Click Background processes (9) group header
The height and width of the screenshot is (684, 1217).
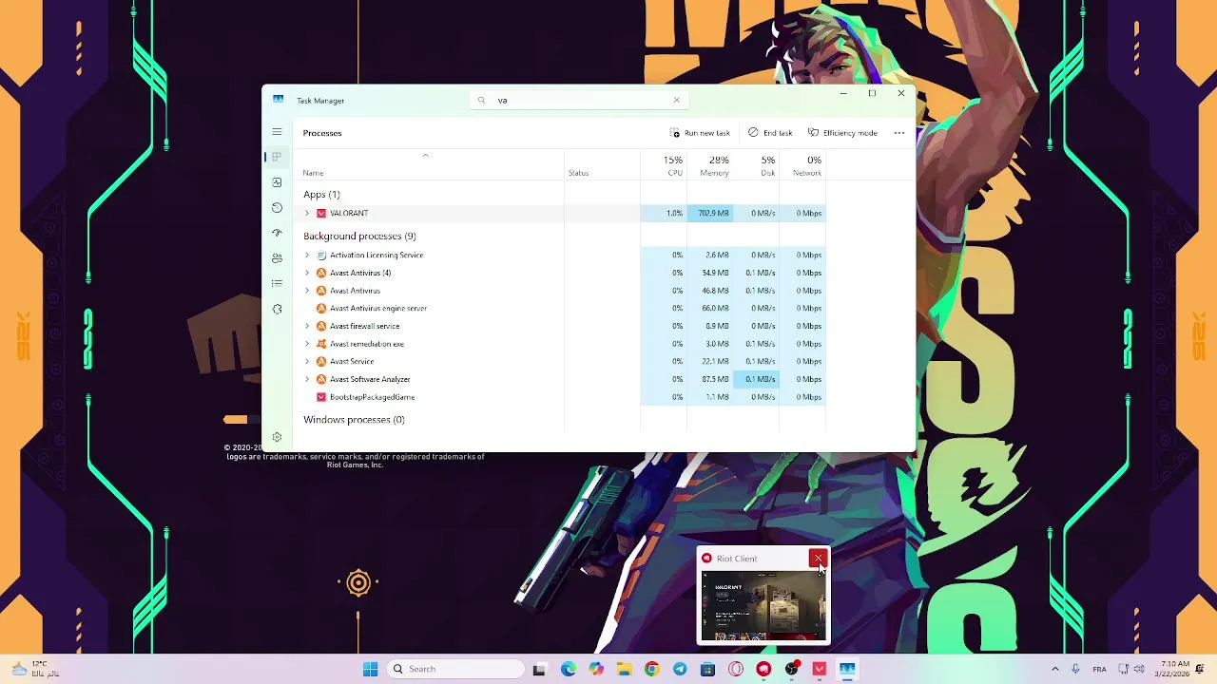(x=359, y=236)
